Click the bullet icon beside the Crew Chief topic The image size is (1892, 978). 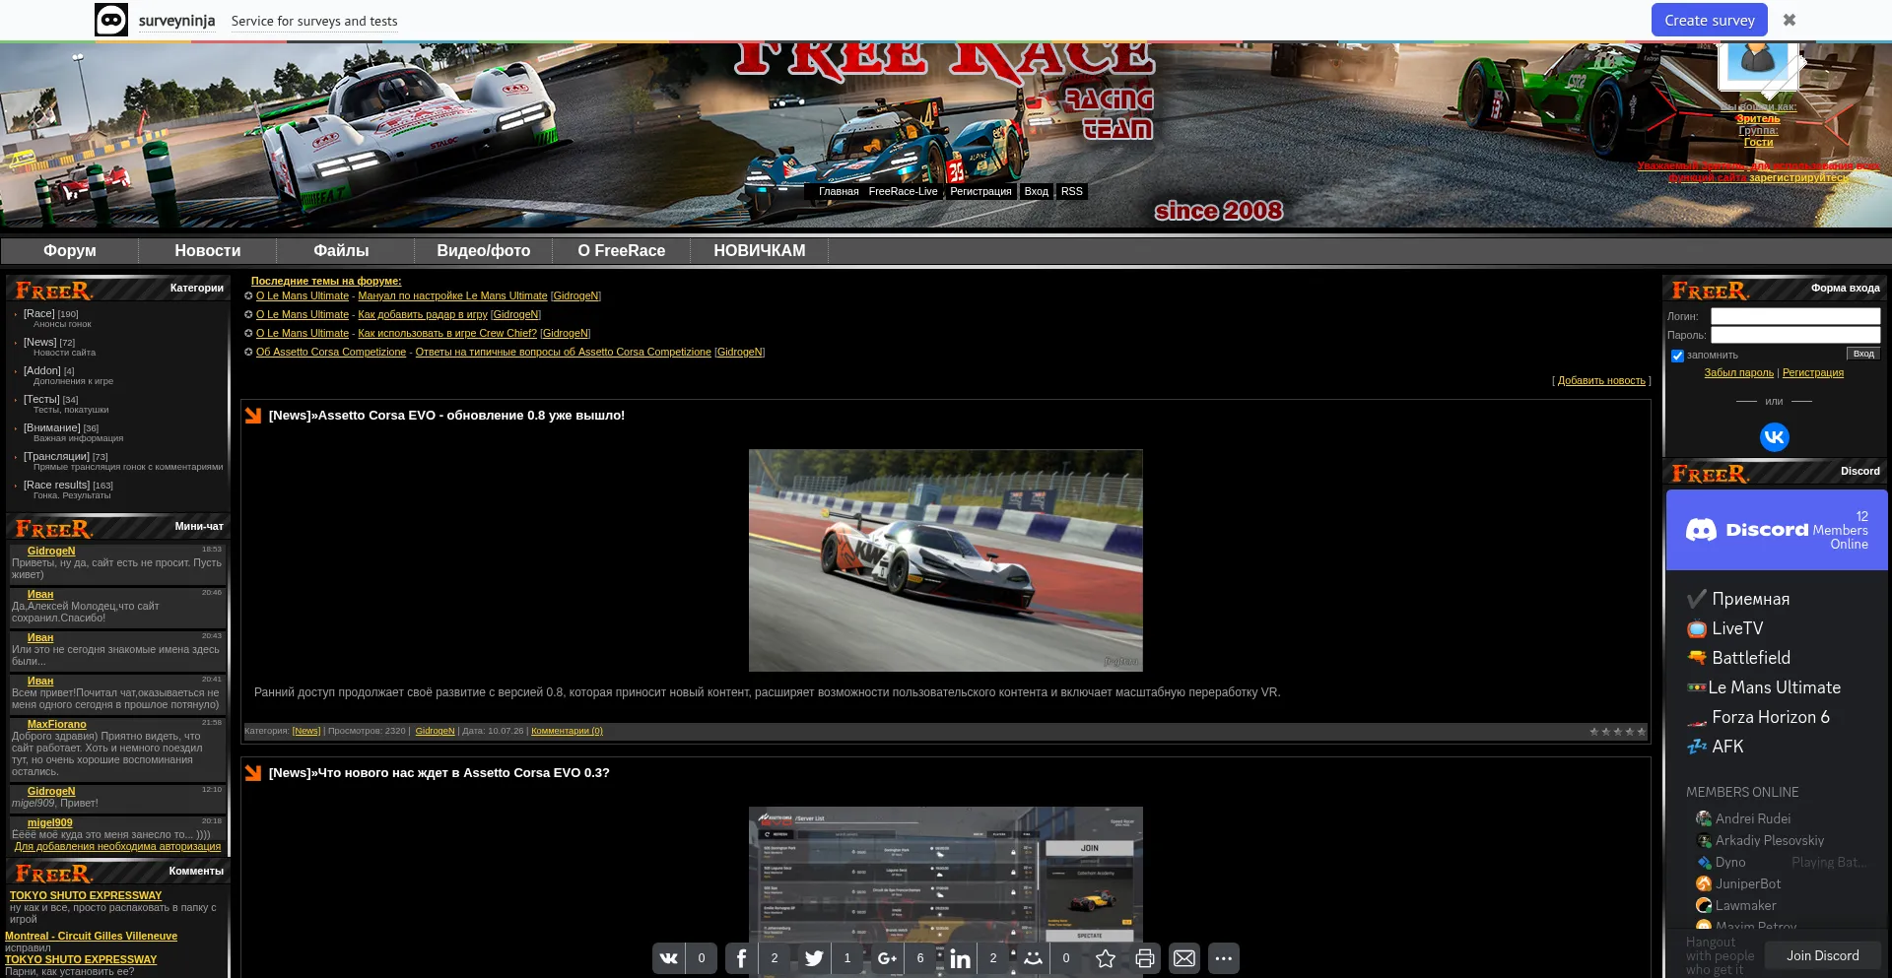tap(248, 333)
